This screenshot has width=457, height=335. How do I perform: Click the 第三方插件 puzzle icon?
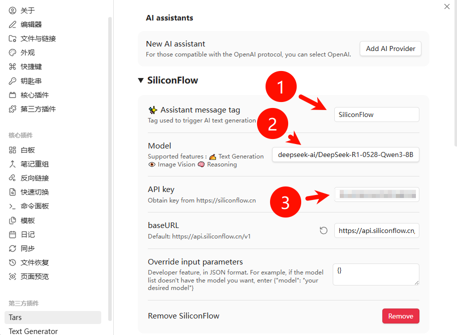(x=12, y=109)
